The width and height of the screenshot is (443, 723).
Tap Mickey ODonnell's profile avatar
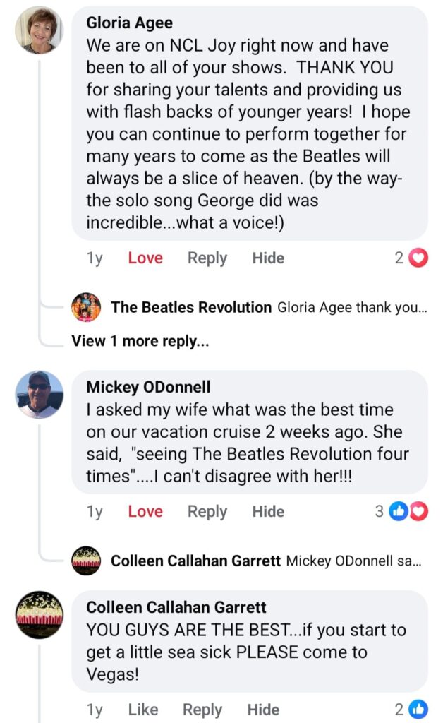pos(39,395)
